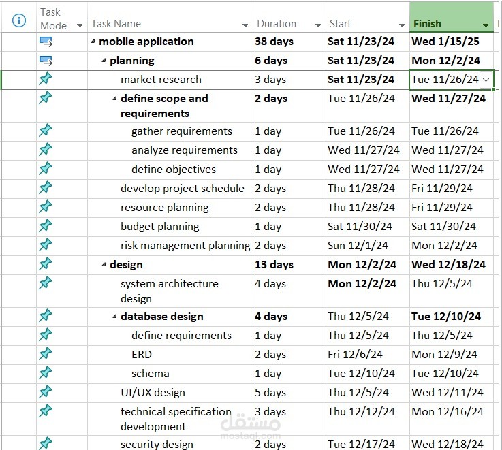The height and width of the screenshot is (450, 502).
Task: Click pin icon for system architecture design
Action: point(46,283)
